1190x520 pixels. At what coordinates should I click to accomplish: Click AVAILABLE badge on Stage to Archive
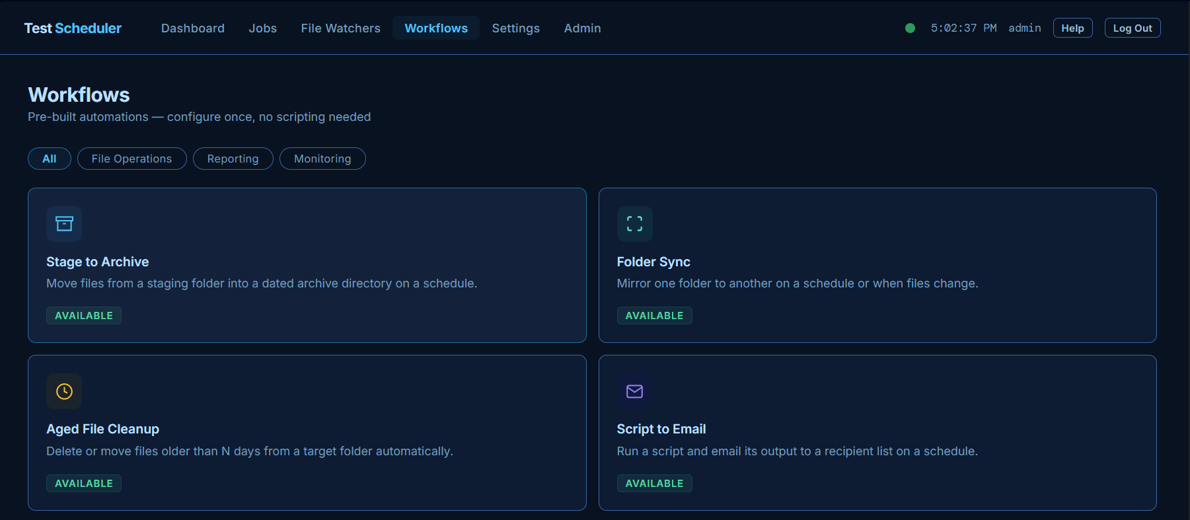84,316
